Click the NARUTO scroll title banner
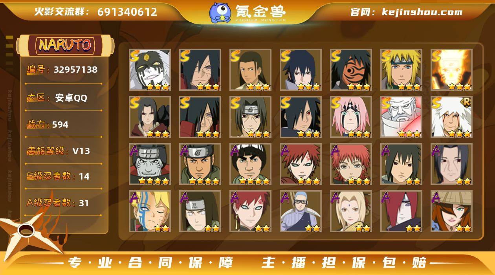The width and height of the screenshot is (495, 275). tap(65, 45)
